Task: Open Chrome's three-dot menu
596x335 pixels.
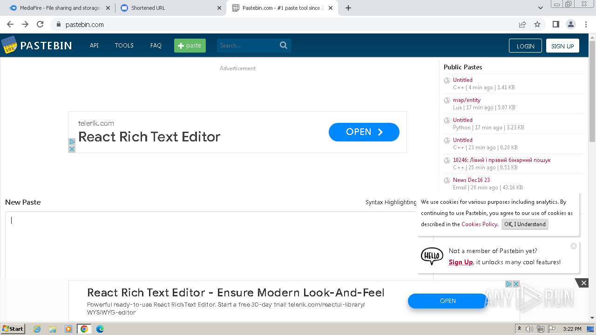Action: pyautogui.click(x=585, y=24)
